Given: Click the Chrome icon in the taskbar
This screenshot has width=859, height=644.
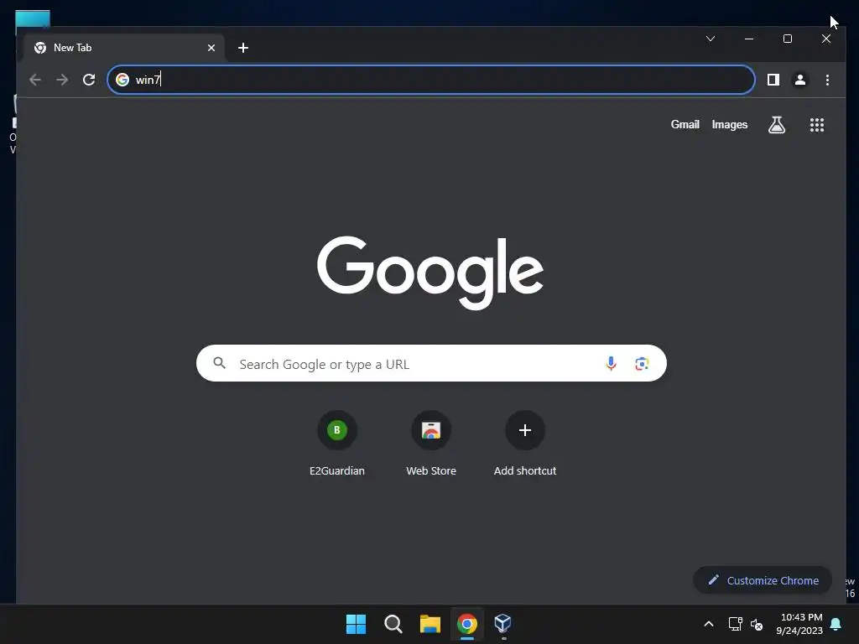Looking at the screenshot, I should pyautogui.click(x=466, y=624).
